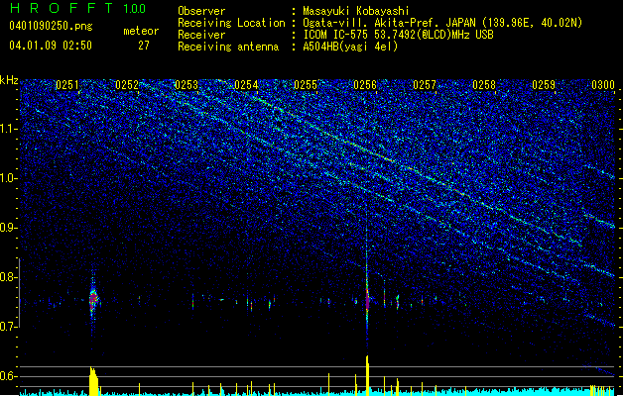Click the HROFFT 1.0.0 title text
Image resolution: width=624 pixels, height=396 pixels.
click(x=77, y=8)
